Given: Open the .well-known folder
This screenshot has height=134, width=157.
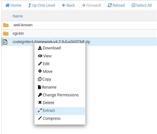Looking at the screenshot, I should point(23,25).
